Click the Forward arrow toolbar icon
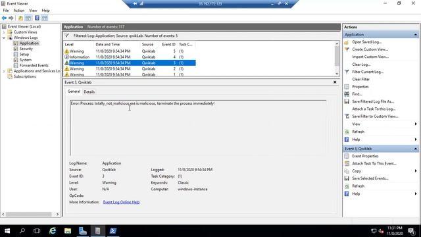This screenshot has height=237, width=421. (x=11, y=18)
